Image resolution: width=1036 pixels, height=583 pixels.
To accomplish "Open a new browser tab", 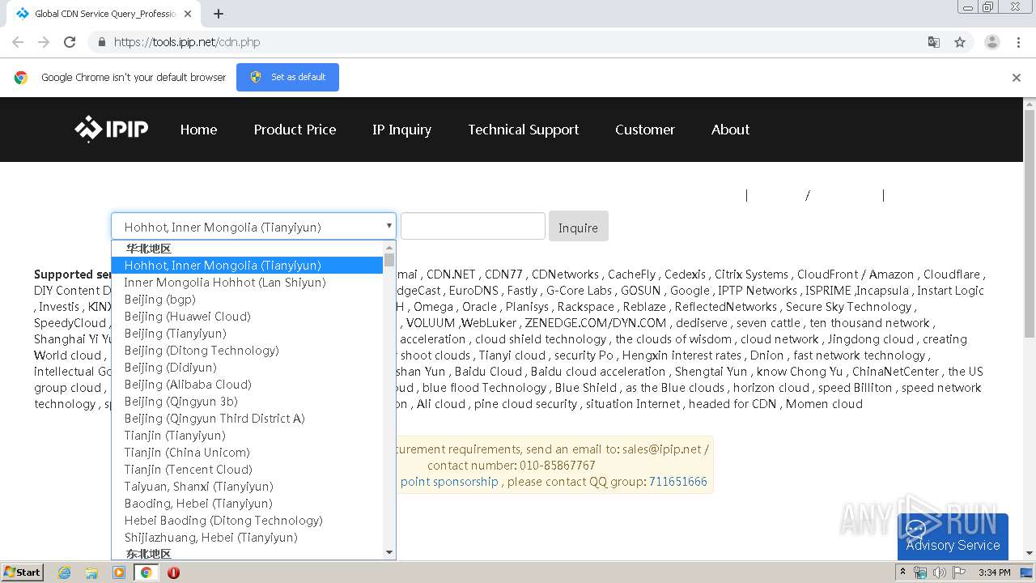I will coord(218,14).
